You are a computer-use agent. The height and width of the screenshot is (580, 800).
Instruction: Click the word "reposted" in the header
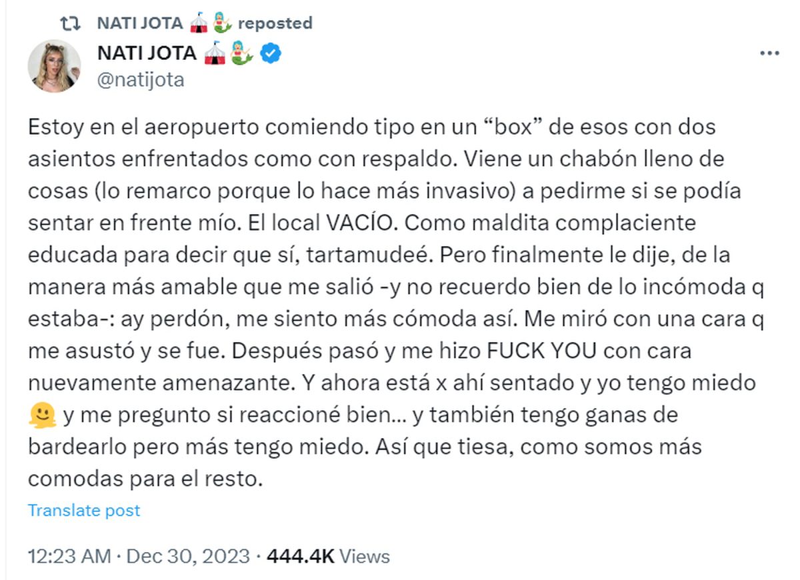click(x=275, y=23)
